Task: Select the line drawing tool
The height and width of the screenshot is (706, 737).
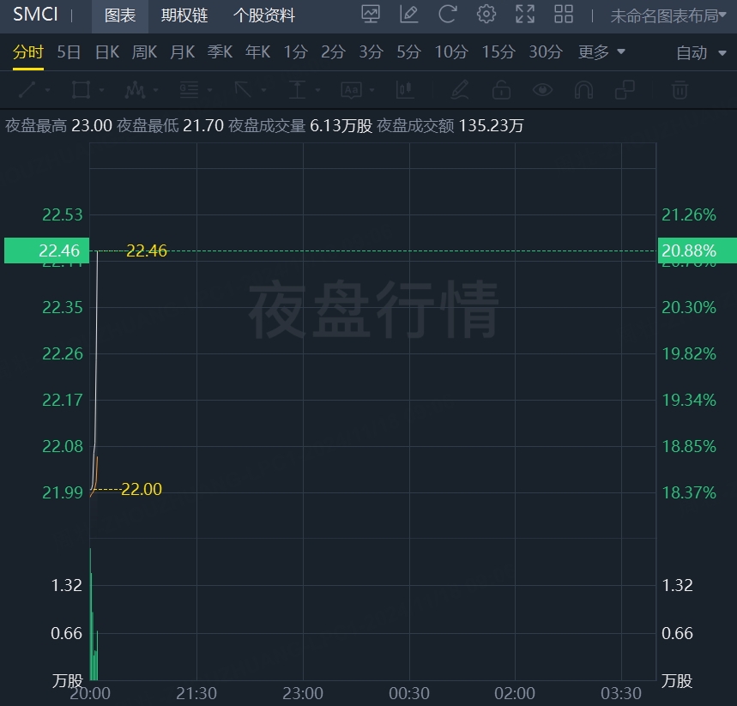Action: pyautogui.click(x=27, y=90)
